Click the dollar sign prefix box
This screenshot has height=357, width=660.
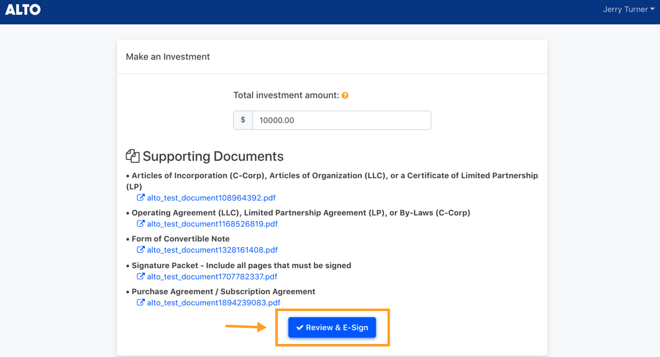tap(243, 120)
